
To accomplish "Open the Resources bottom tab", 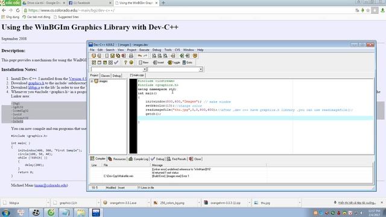I will [117, 159].
